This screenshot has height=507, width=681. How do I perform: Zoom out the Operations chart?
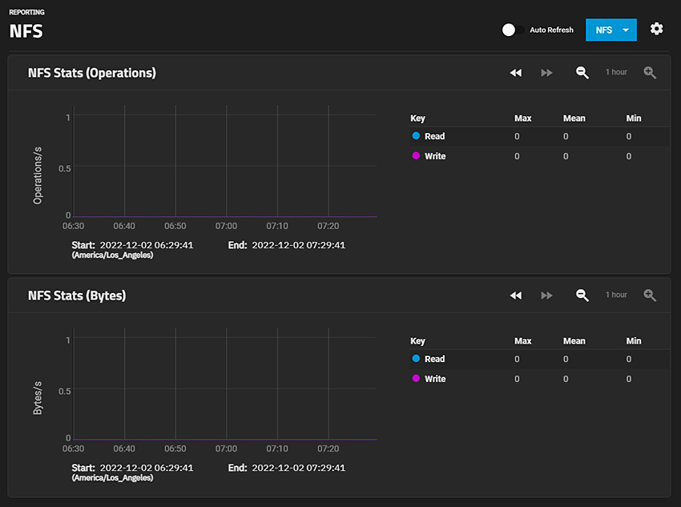click(x=582, y=73)
